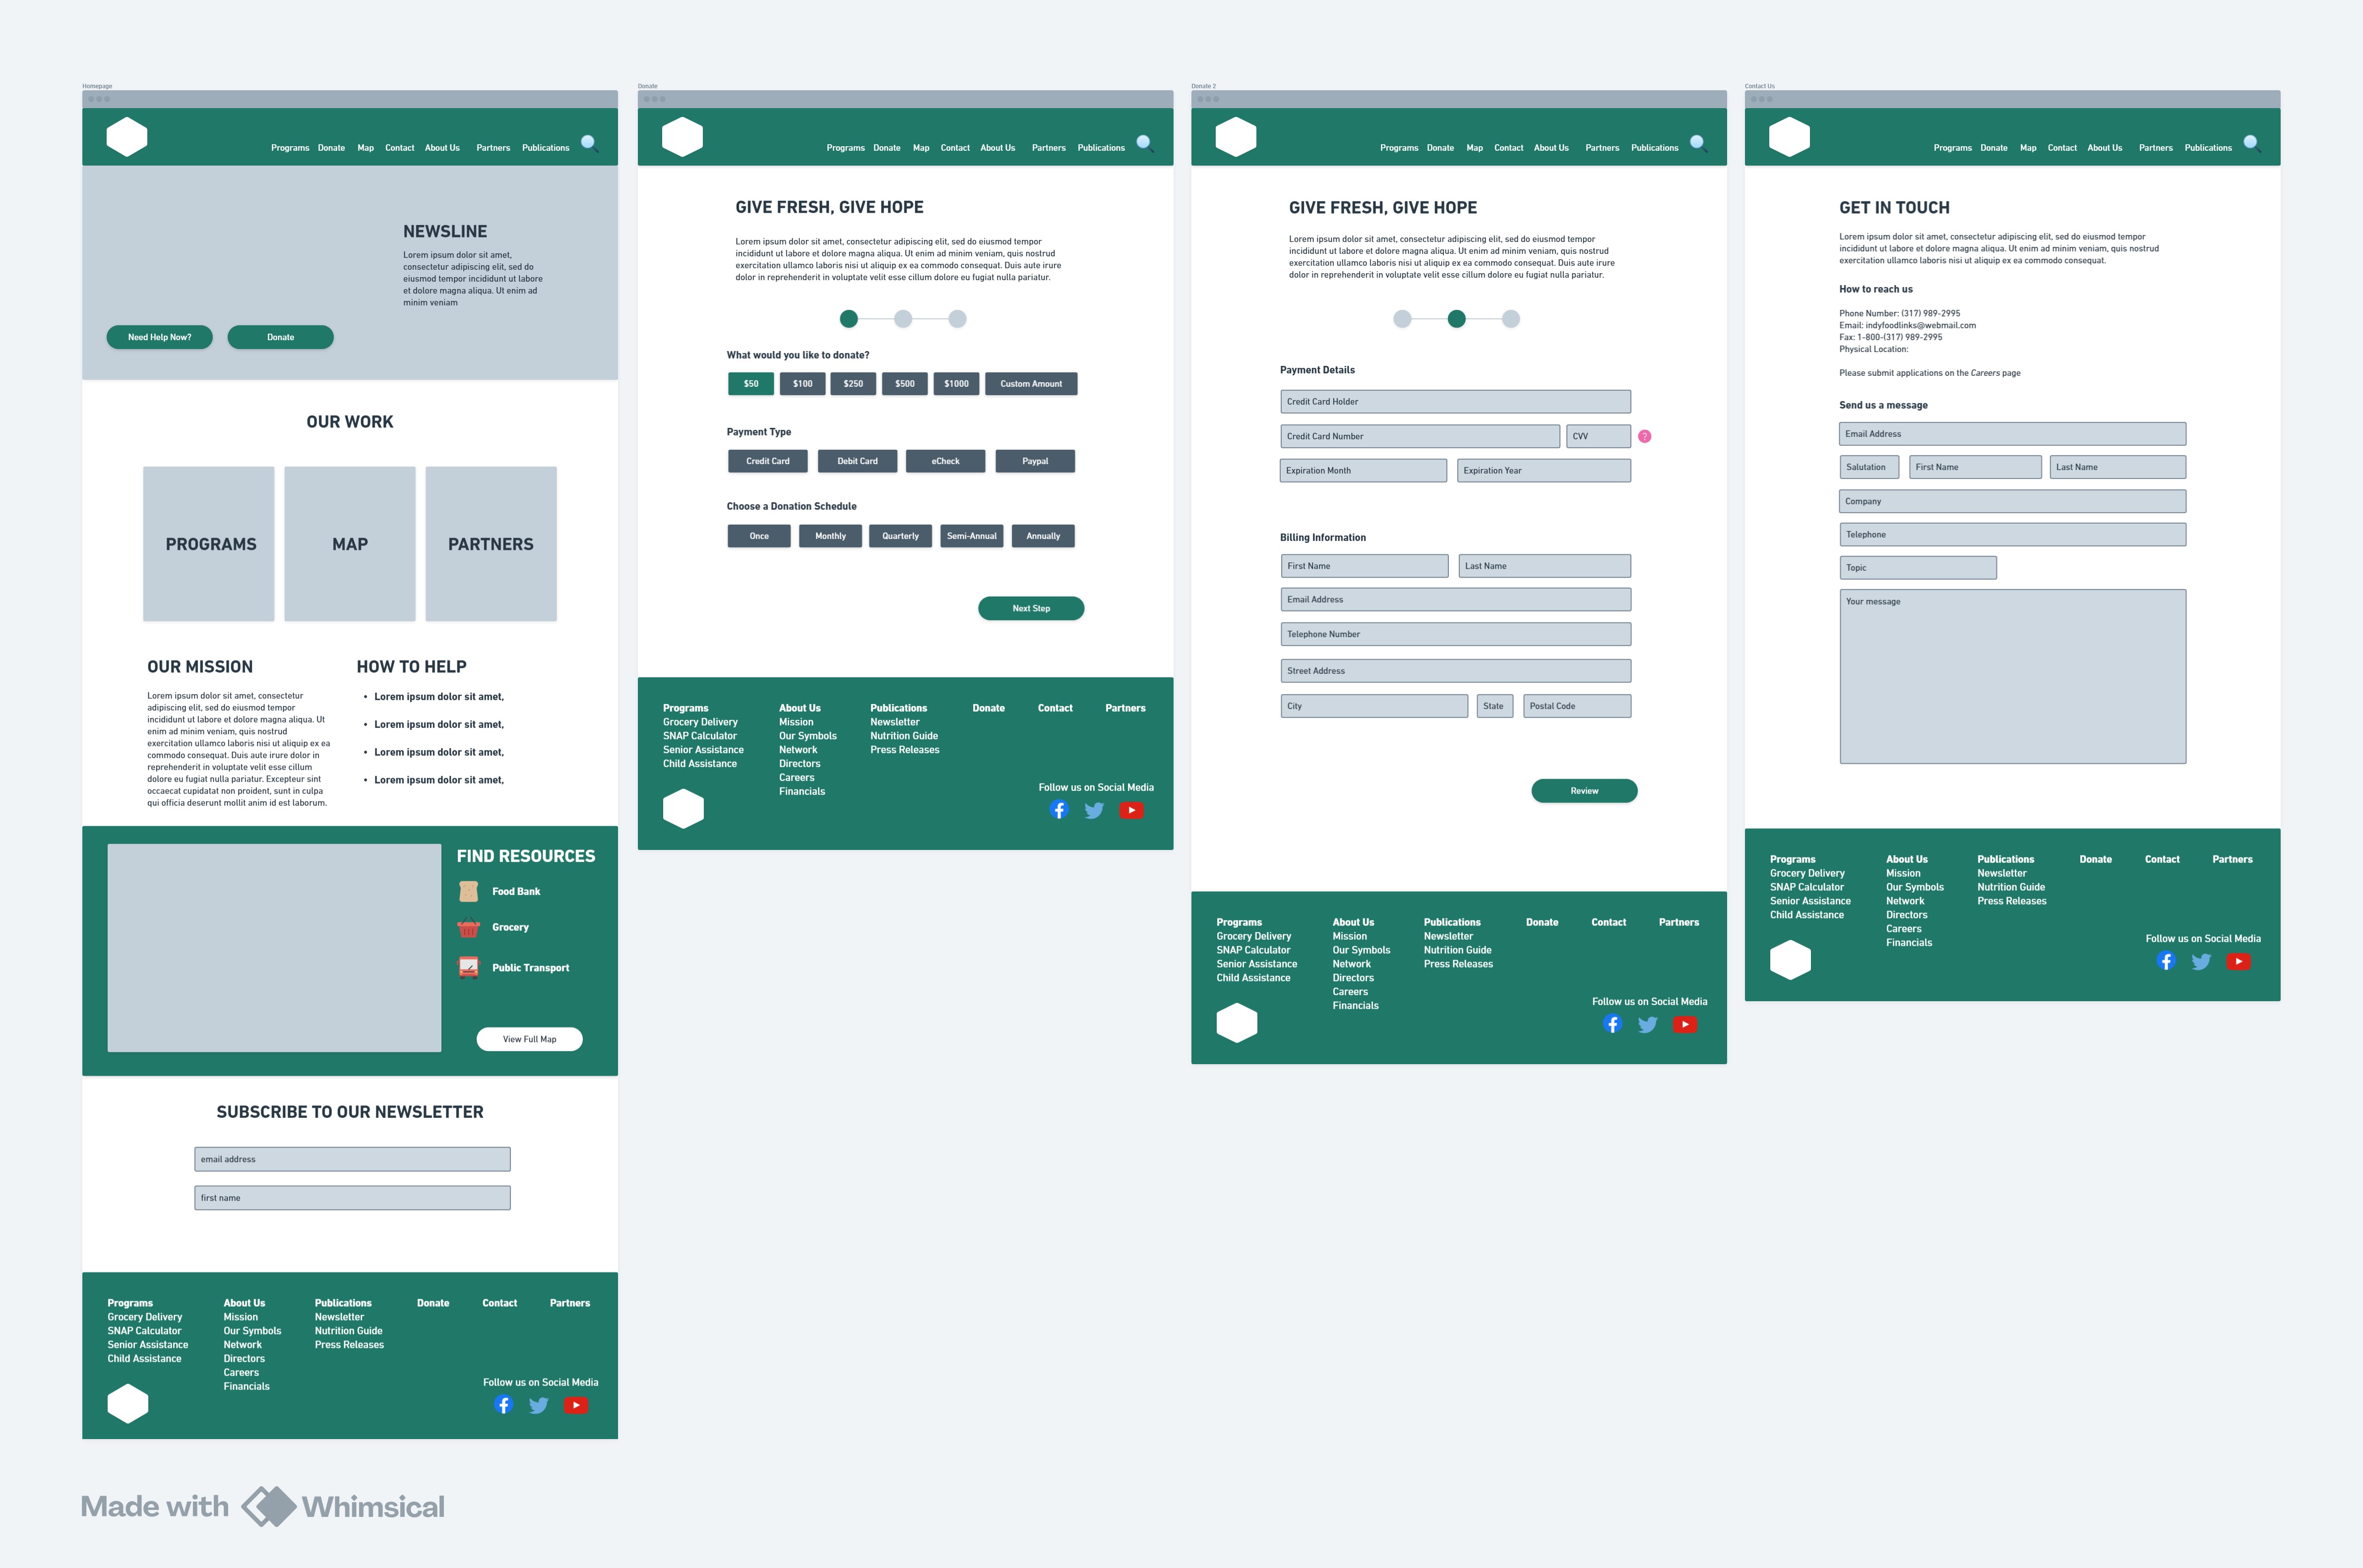Open the Expiration Month dropdown
This screenshot has width=2363, height=1568.
[1363, 471]
